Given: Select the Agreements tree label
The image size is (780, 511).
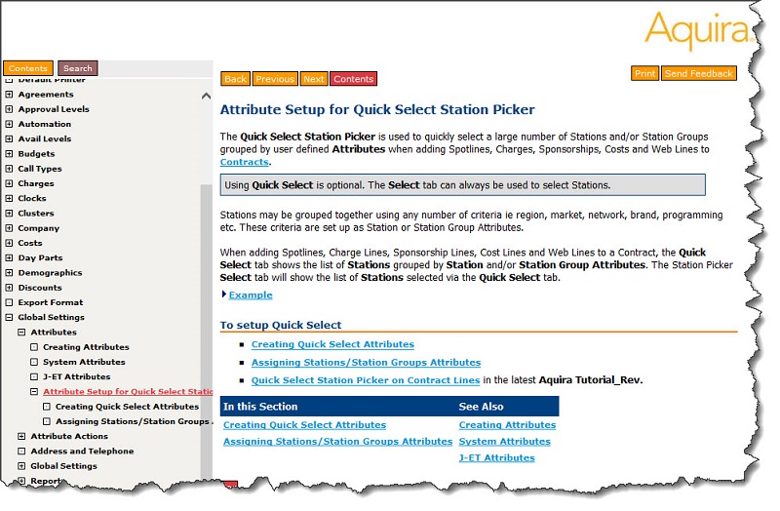Looking at the screenshot, I should click(46, 94).
